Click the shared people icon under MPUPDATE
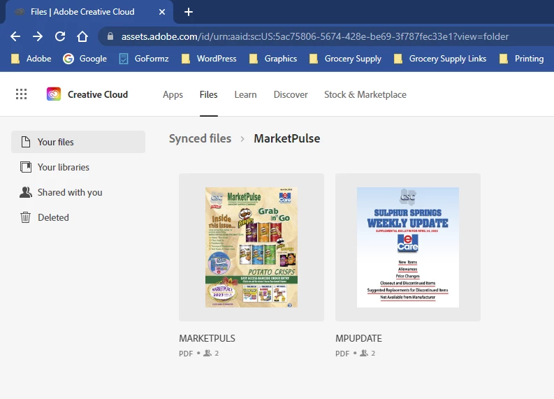This screenshot has height=399, width=554. tap(364, 353)
